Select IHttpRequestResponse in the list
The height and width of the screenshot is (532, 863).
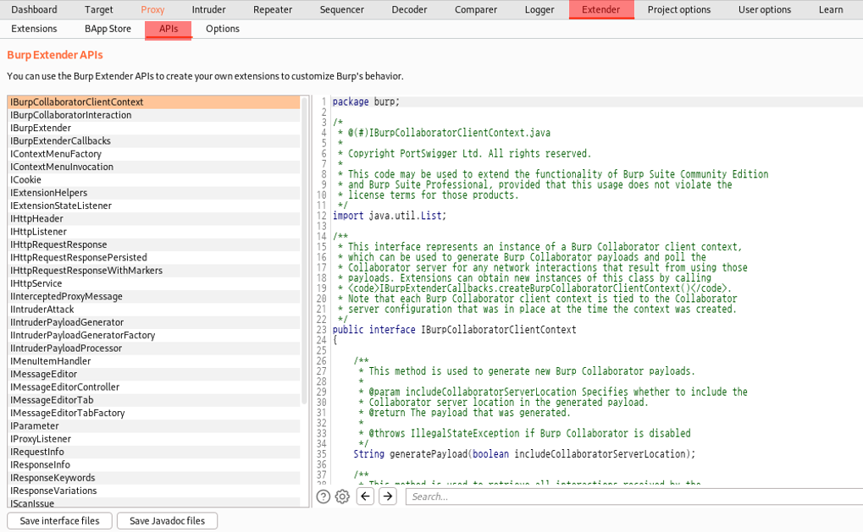coord(153,244)
